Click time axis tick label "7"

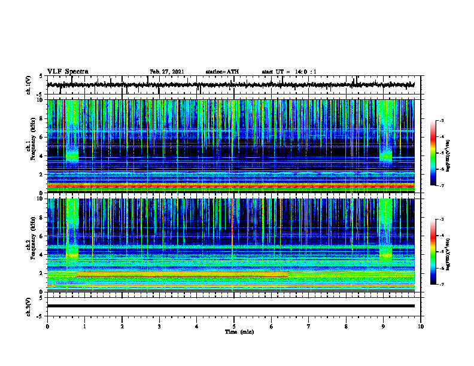click(x=309, y=327)
